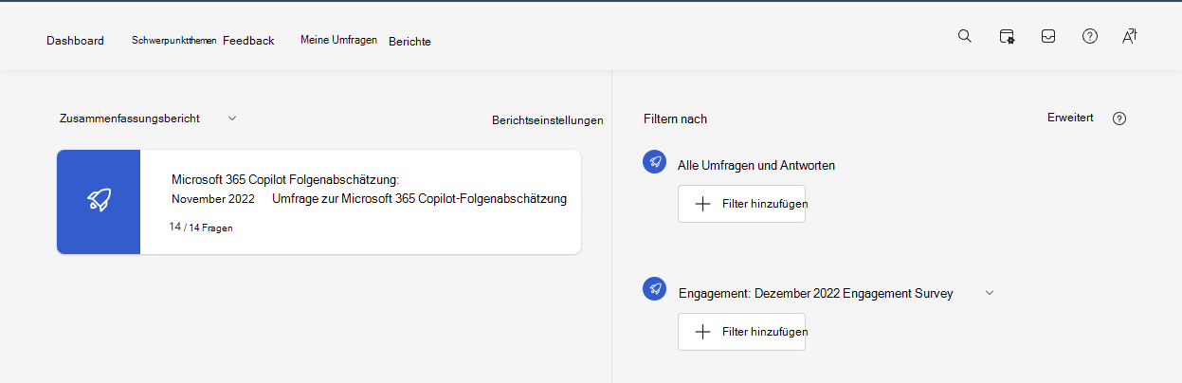The image size is (1182, 383).
Task: Click the help icon next to Erweitert
Action: tap(1119, 119)
